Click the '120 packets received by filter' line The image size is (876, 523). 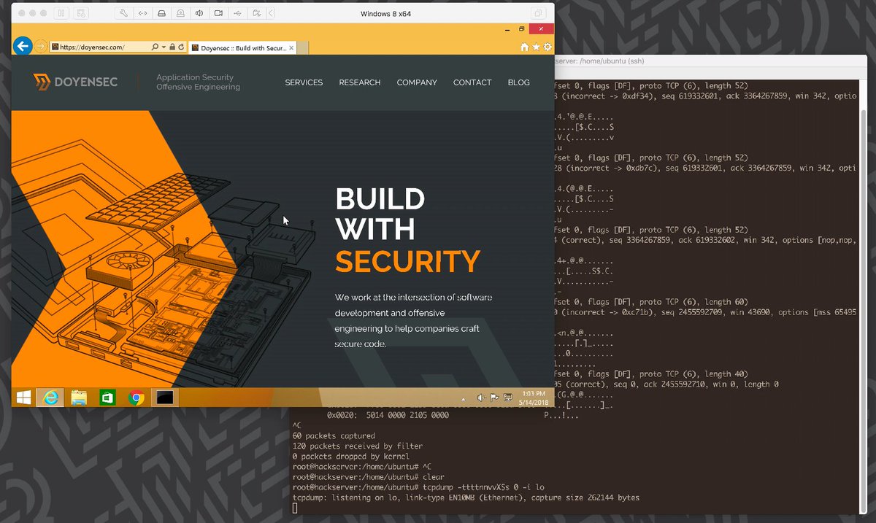(x=357, y=446)
